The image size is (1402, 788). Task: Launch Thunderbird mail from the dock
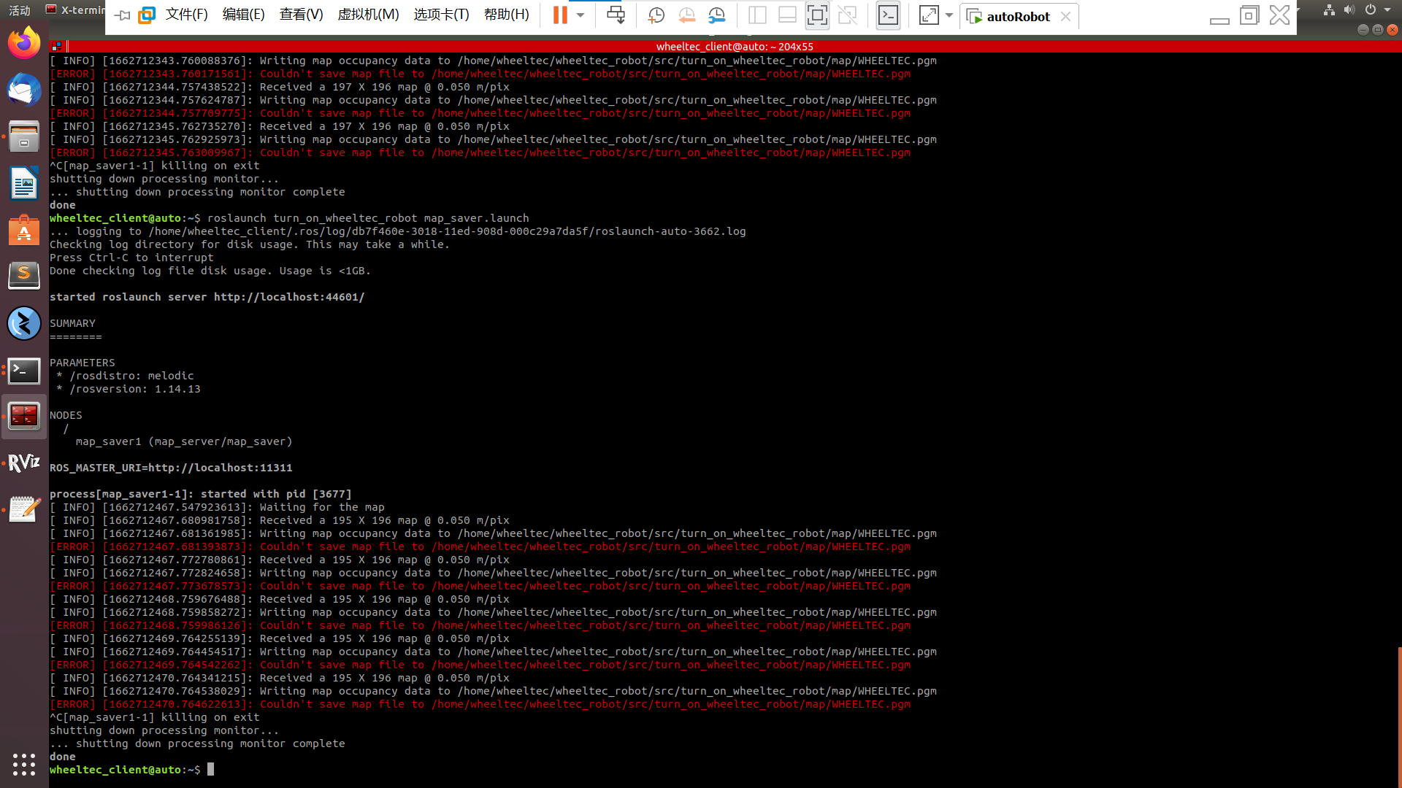(24, 90)
